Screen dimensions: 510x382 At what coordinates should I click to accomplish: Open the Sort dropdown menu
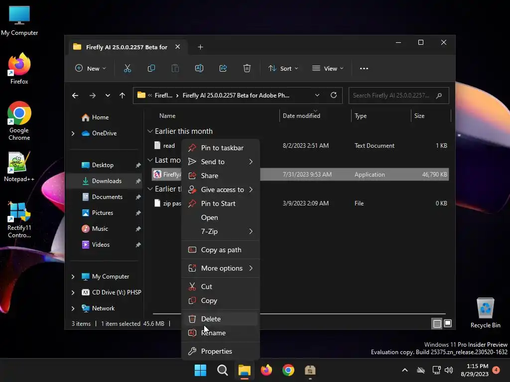(283, 69)
